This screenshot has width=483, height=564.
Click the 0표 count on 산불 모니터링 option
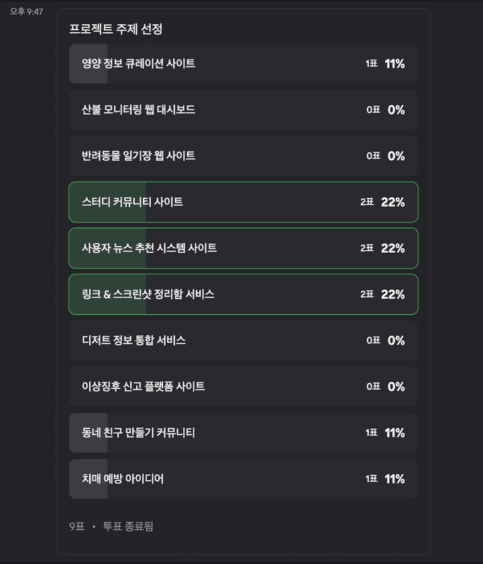tap(373, 110)
